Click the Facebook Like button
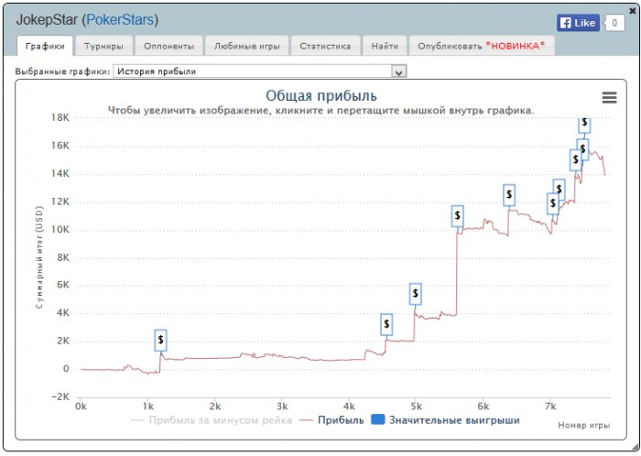Image resolution: width=641 pixels, height=456 pixels. tap(578, 23)
